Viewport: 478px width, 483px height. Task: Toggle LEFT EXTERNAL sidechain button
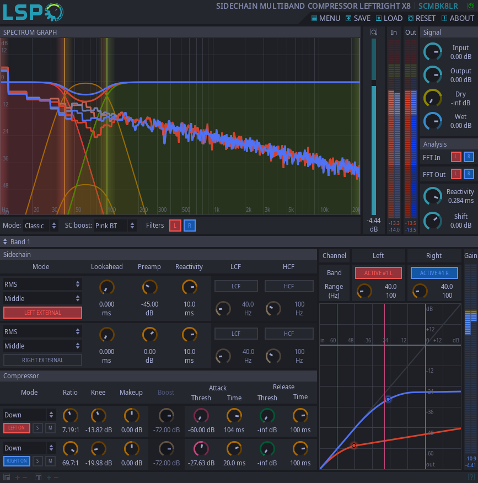click(42, 313)
